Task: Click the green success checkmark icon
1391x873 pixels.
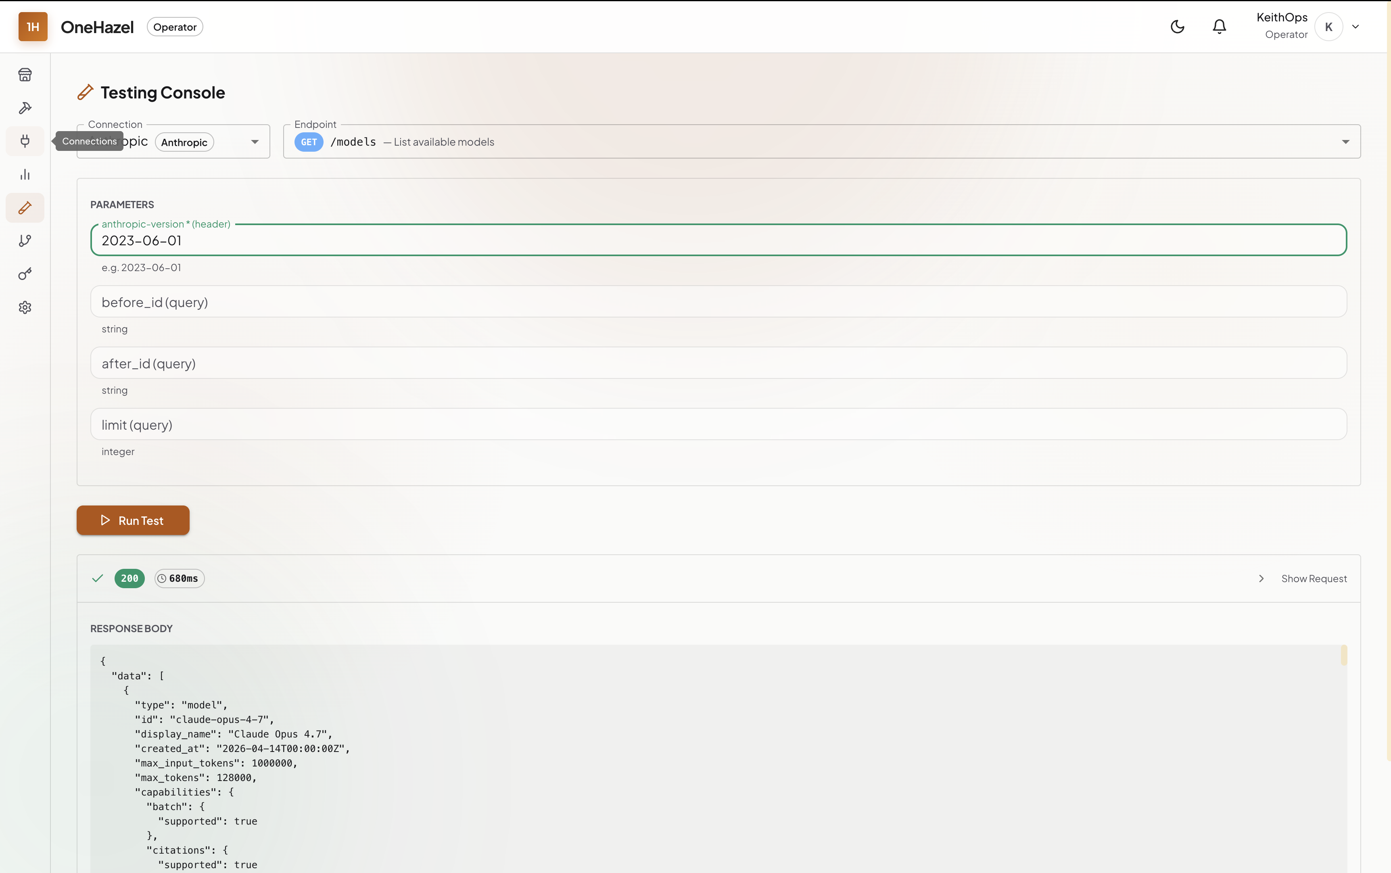Action: (98, 579)
